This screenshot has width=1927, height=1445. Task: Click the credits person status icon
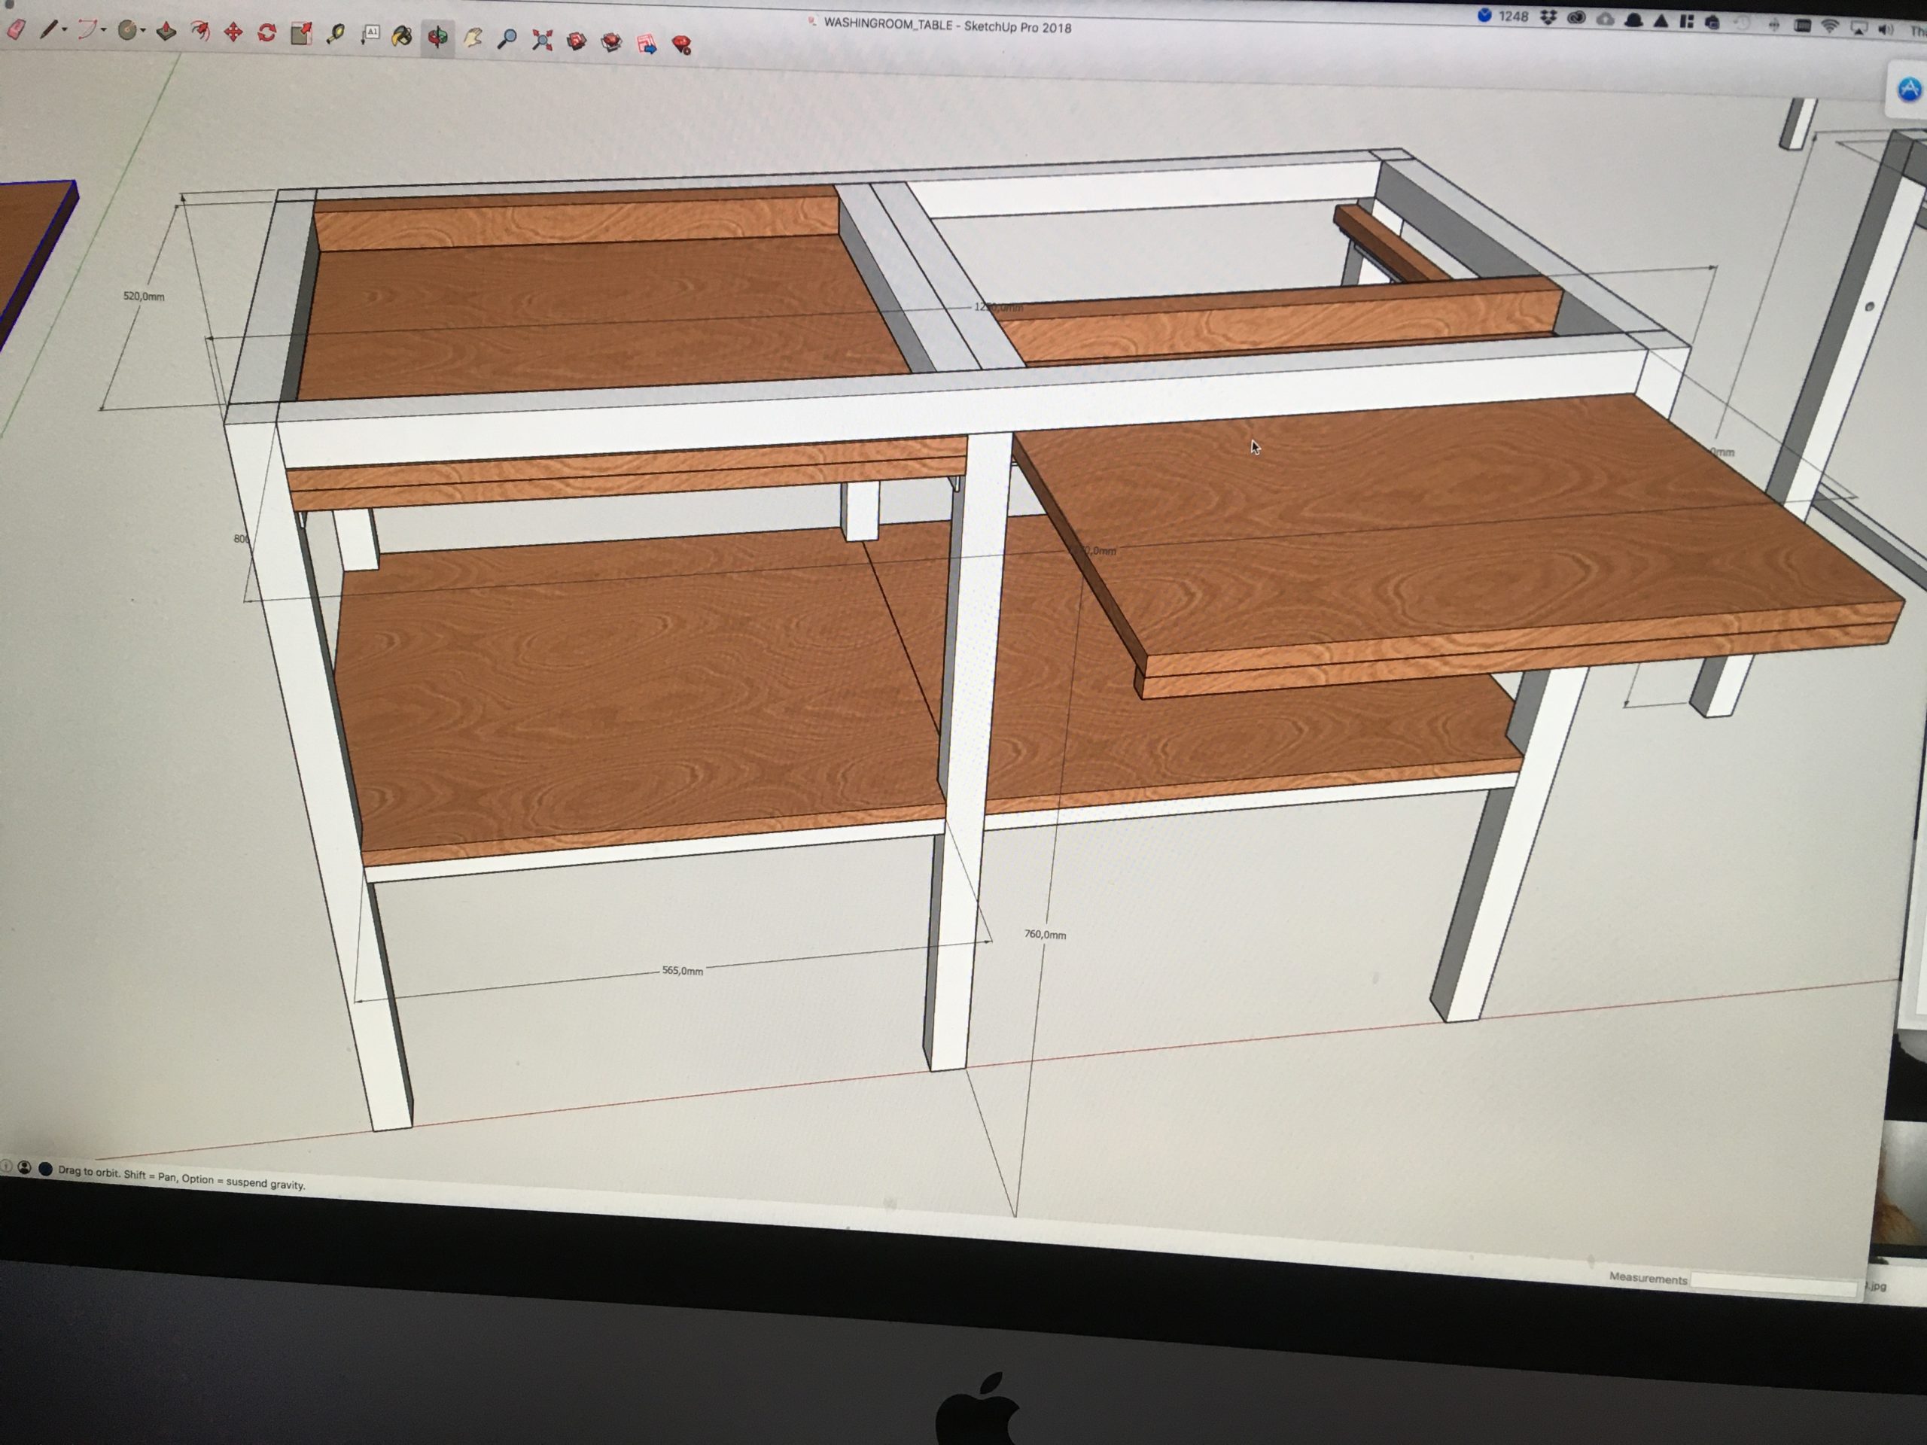click(x=24, y=1167)
